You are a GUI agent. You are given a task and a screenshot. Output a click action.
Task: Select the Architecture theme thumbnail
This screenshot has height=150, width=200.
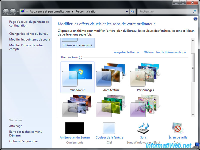[111, 77]
